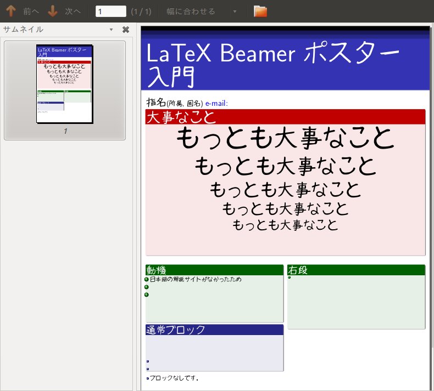Screen dimensions: 434x391
Task: Click the 次へ next page label
Action: pos(73,12)
